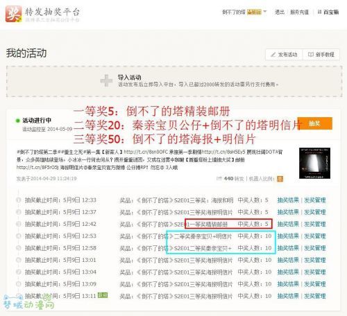Click the green badge beside 13:11 time

point(103,295)
